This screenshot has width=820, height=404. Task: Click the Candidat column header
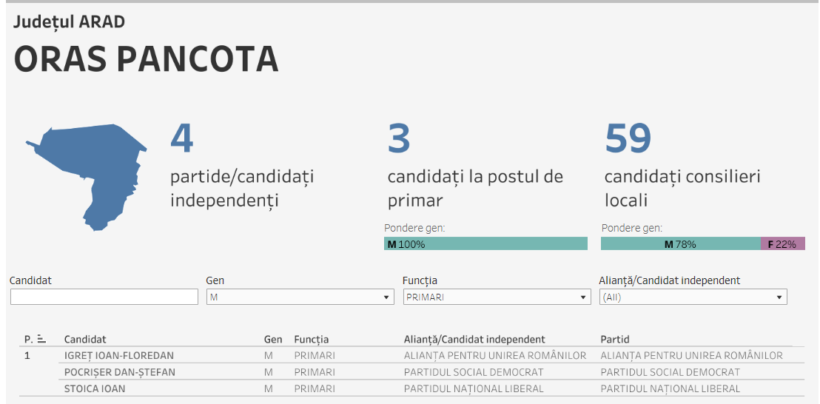(x=85, y=340)
